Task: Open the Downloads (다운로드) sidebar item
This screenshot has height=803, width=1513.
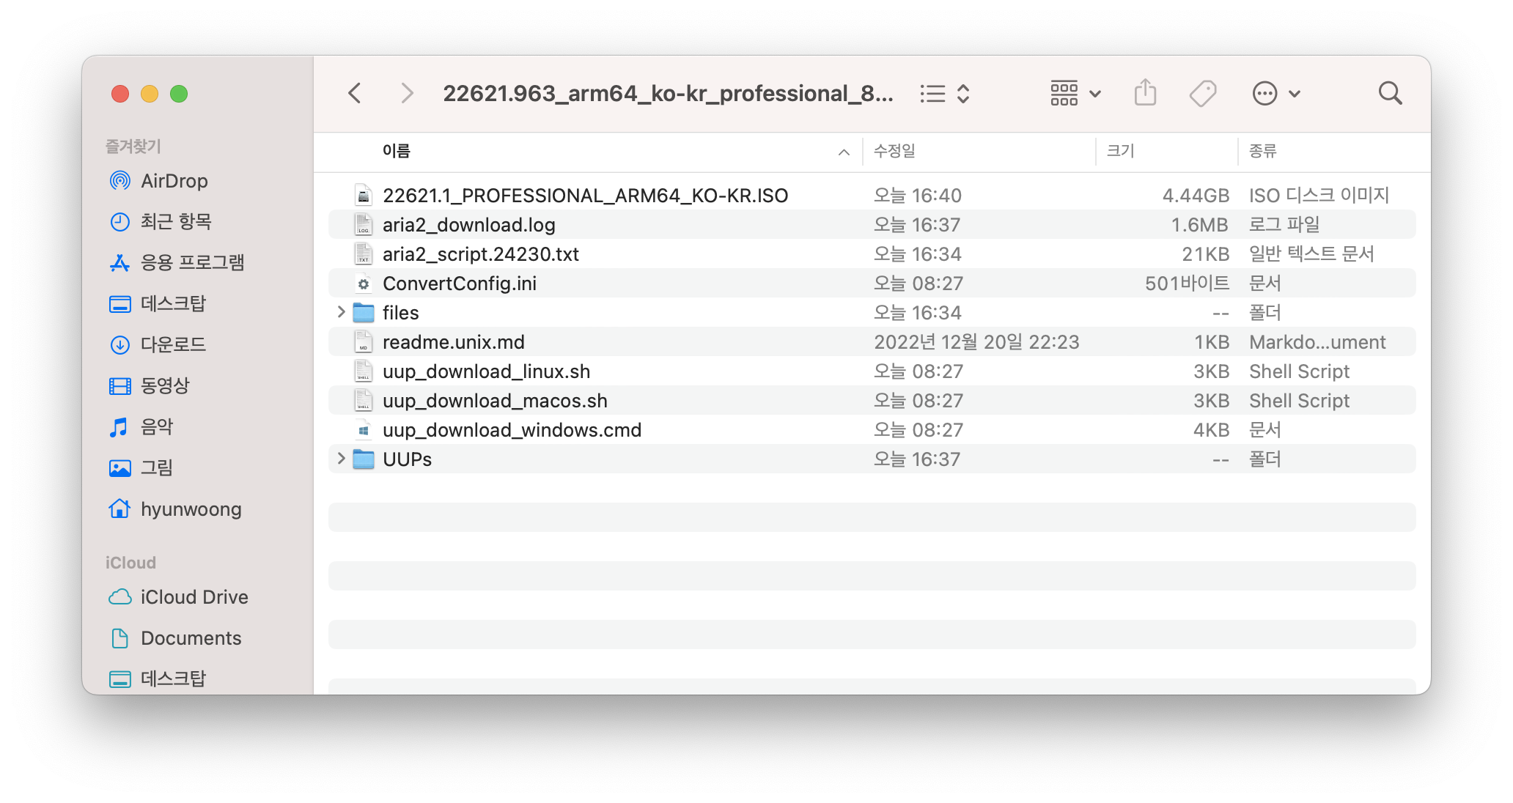Action: pos(173,344)
